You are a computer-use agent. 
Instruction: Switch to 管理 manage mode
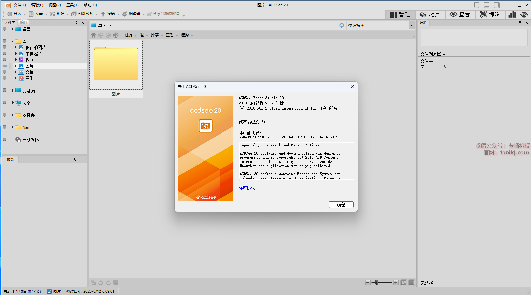pyautogui.click(x=400, y=14)
